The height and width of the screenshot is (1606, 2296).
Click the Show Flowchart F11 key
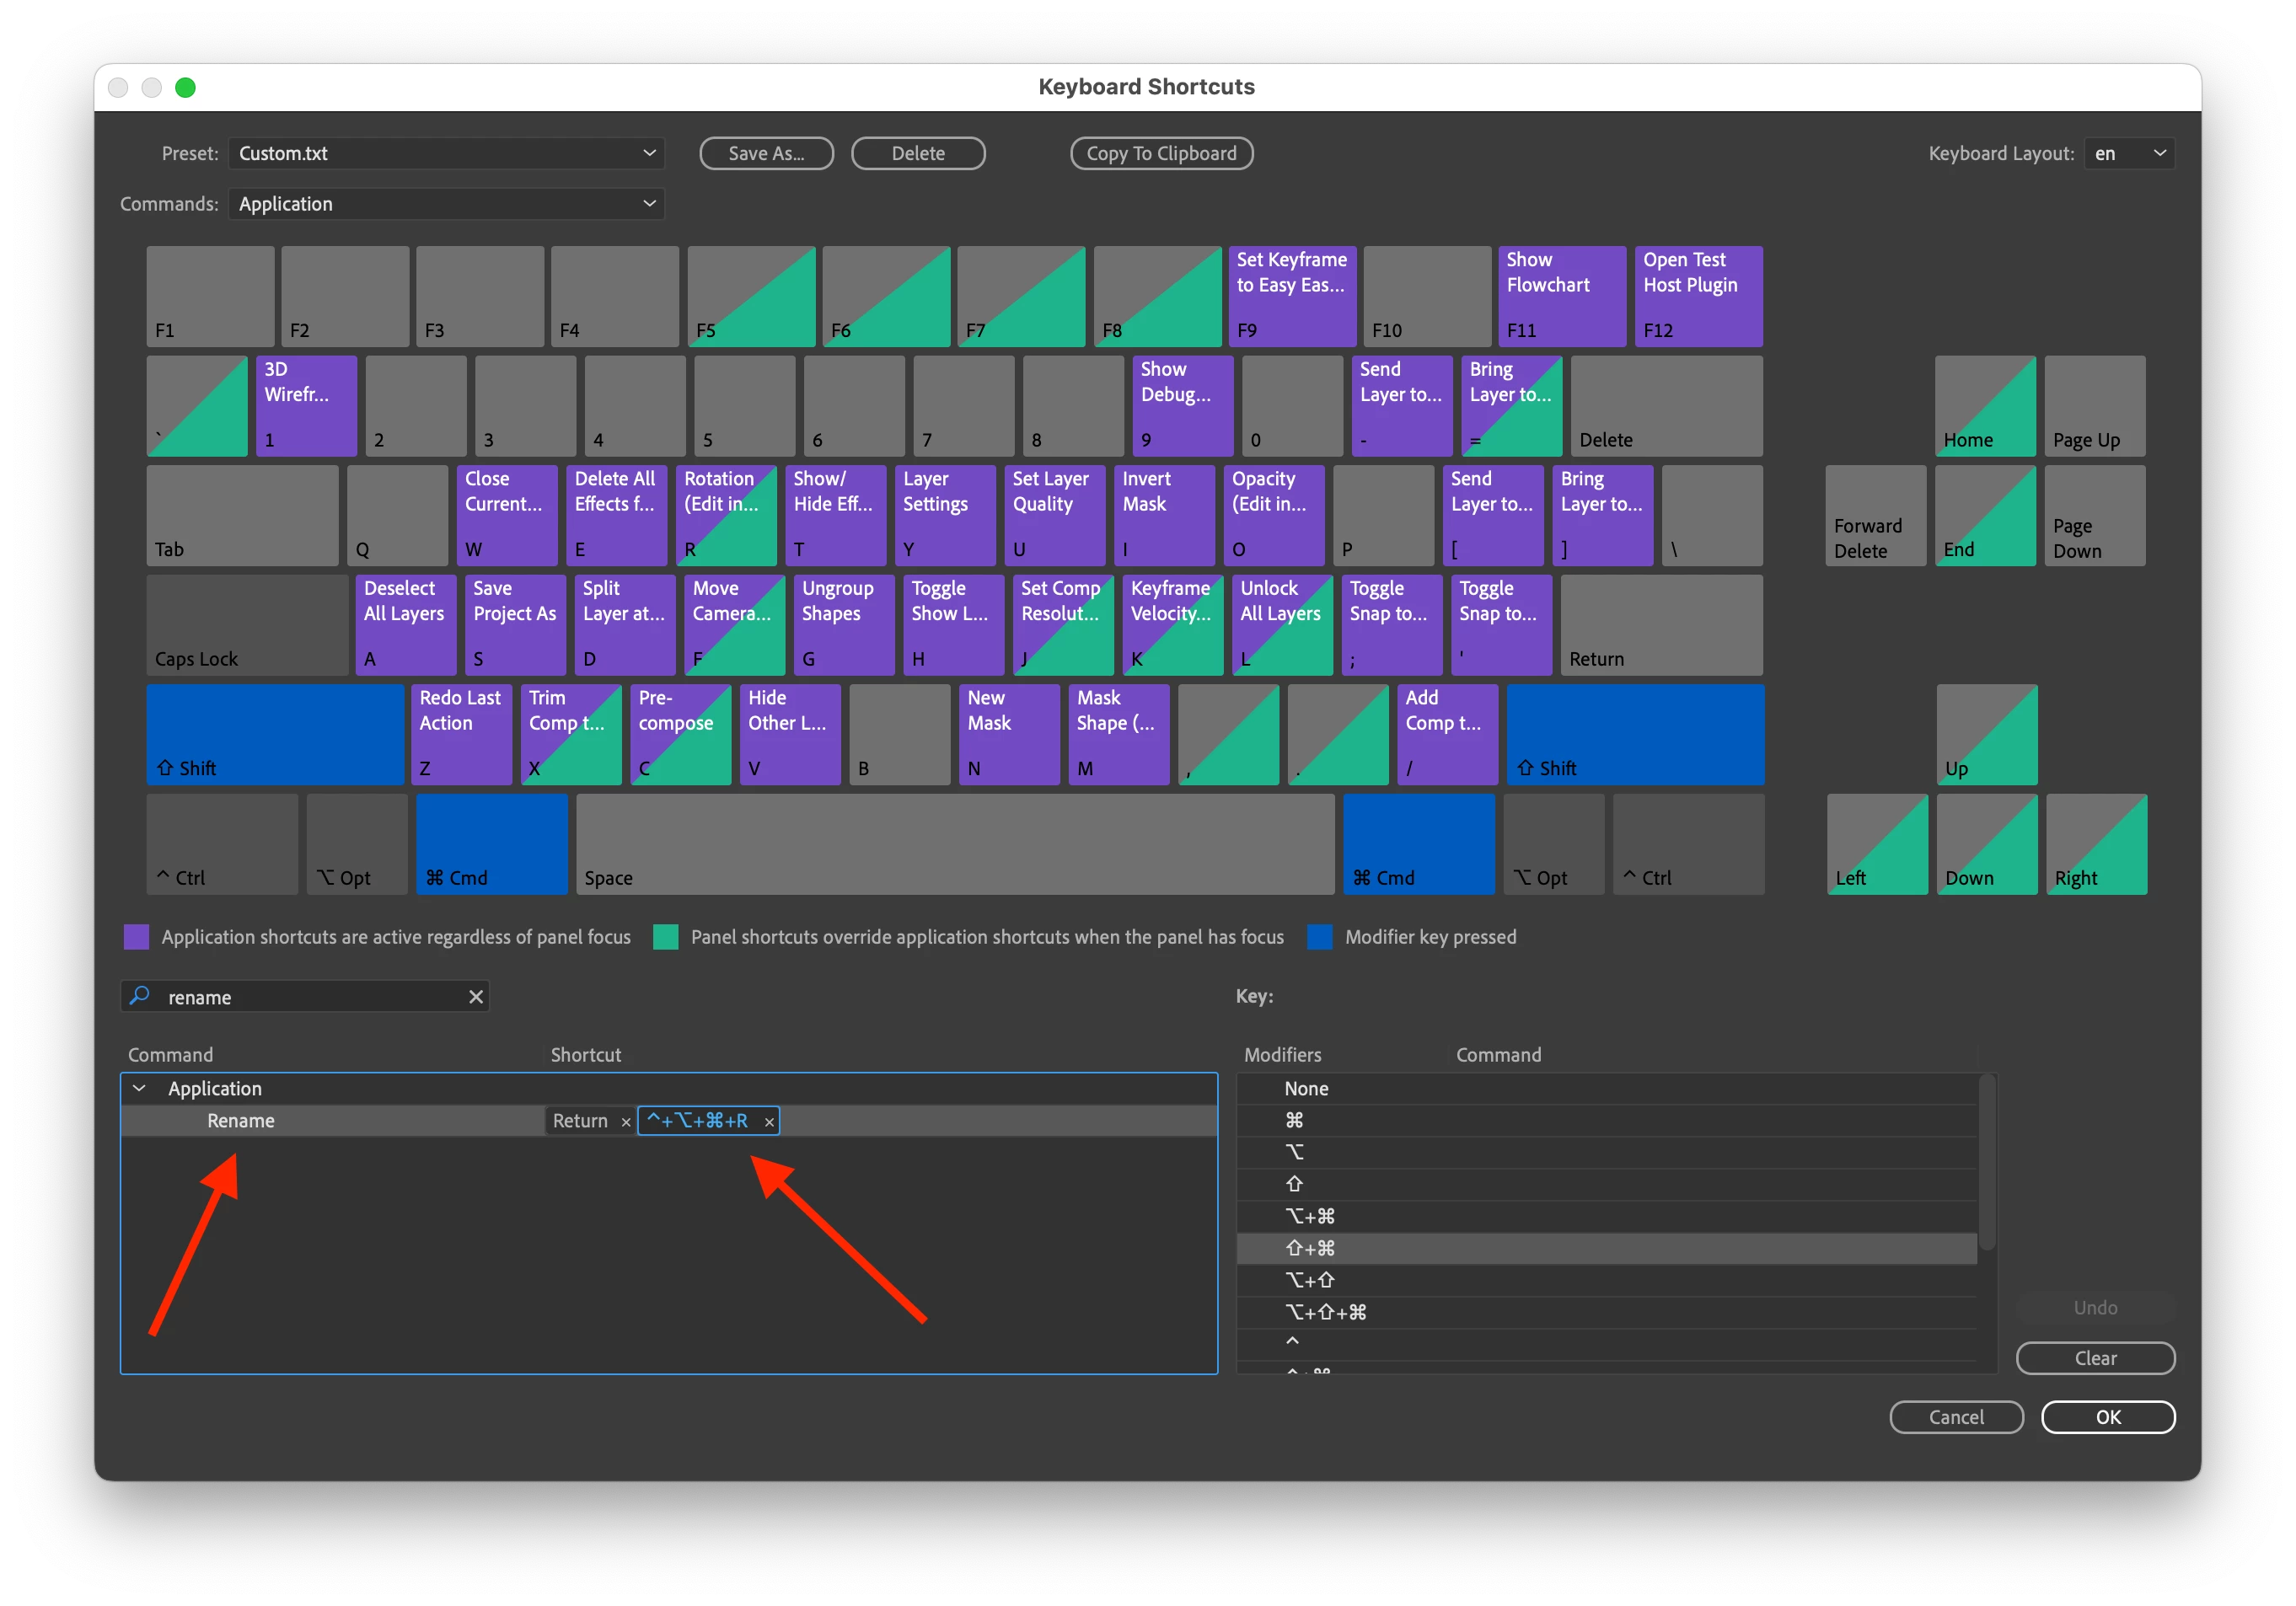coord(1561,296)
